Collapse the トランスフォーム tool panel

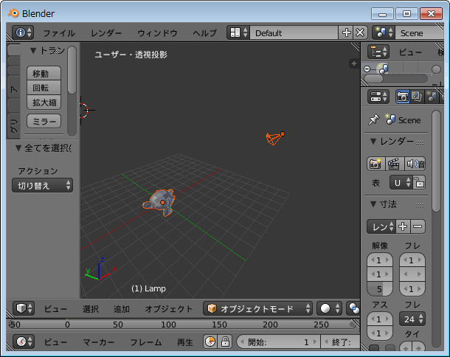click(33, 50)
